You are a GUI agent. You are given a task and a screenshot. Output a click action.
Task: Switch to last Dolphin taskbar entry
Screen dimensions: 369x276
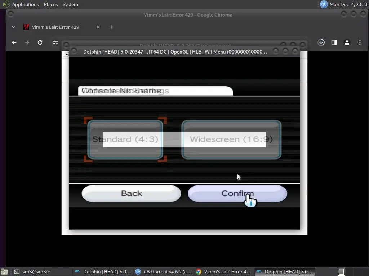(x=284, y=272)
